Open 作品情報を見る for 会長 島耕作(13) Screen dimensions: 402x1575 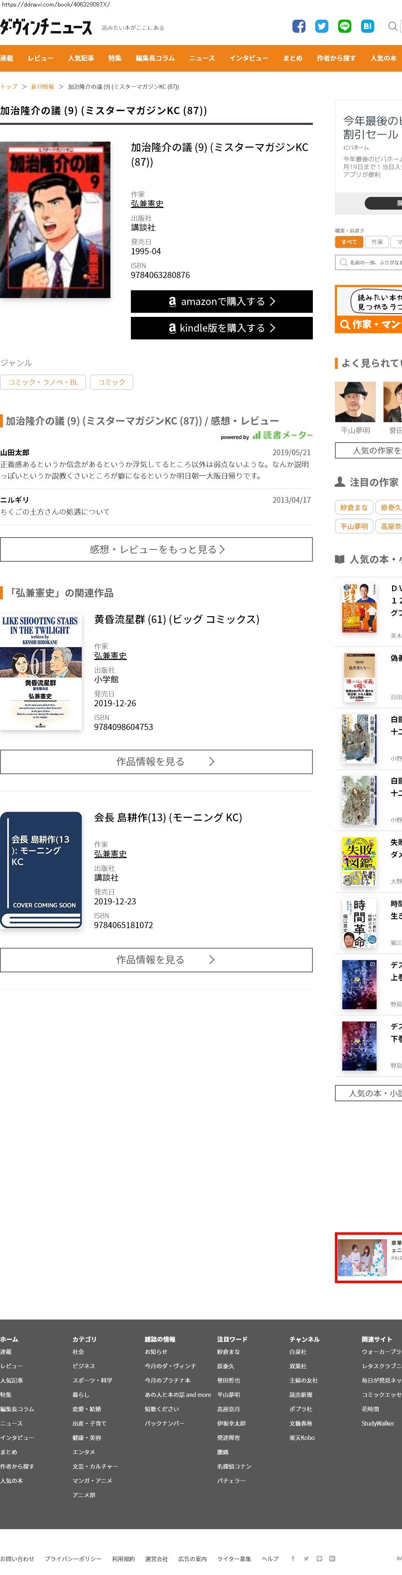156,960
